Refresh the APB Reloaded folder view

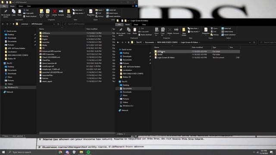[58, 24]
